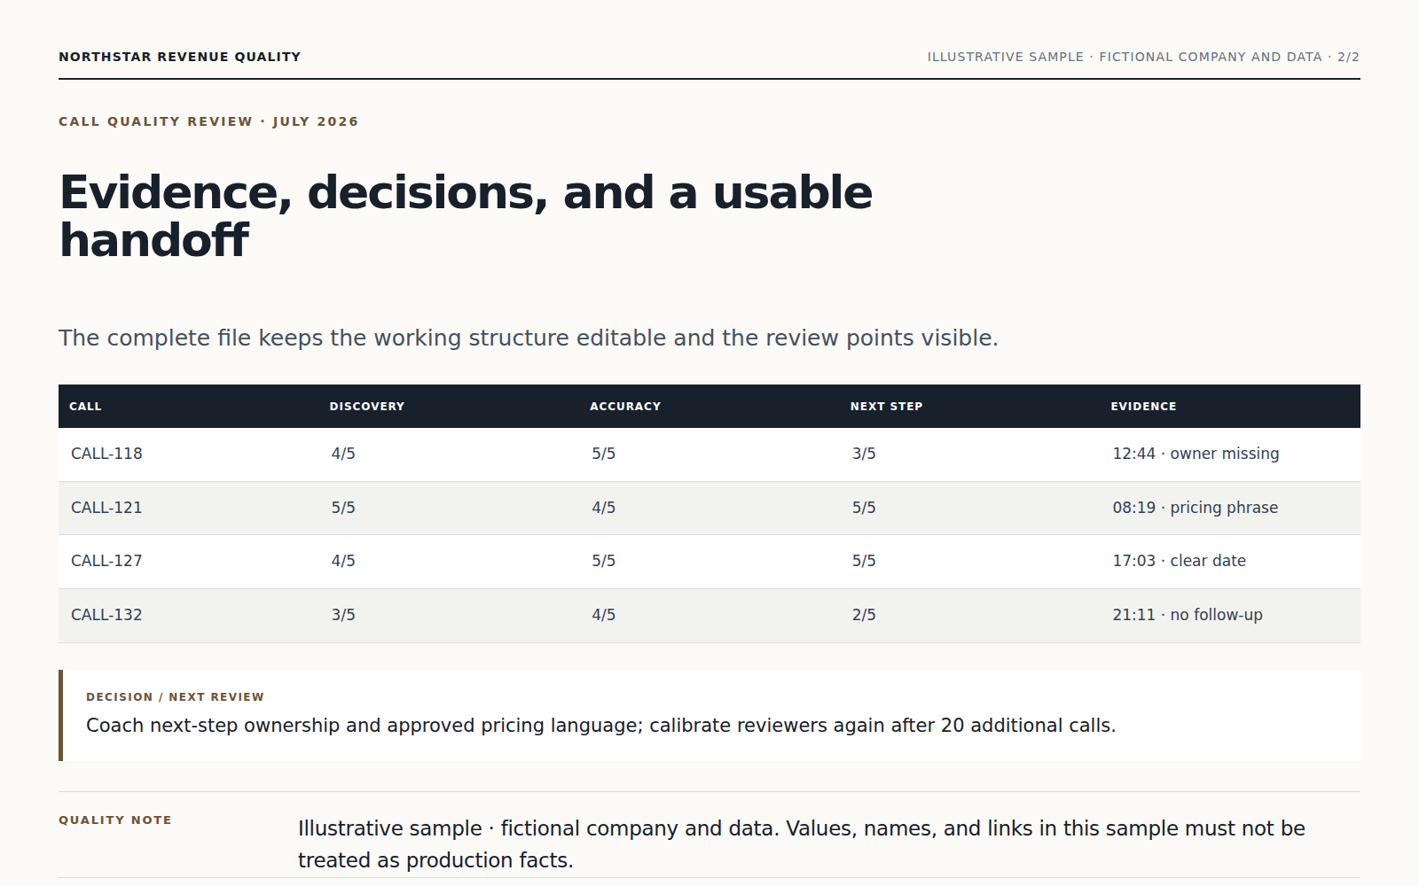
Task: Select the CALL-127 entry
Action: point(106,561)
